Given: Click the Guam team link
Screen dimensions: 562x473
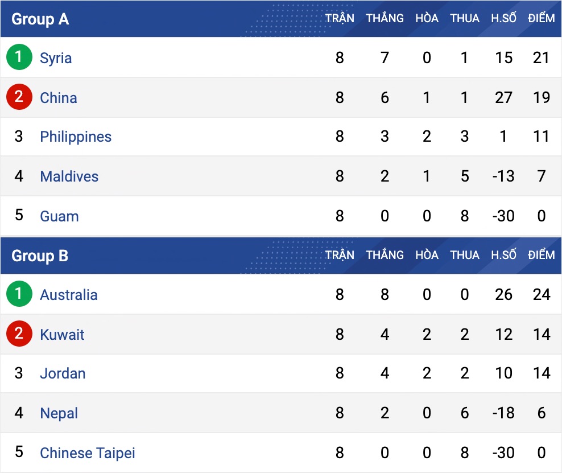Looking at the screenshot, I should click(59, 216).
